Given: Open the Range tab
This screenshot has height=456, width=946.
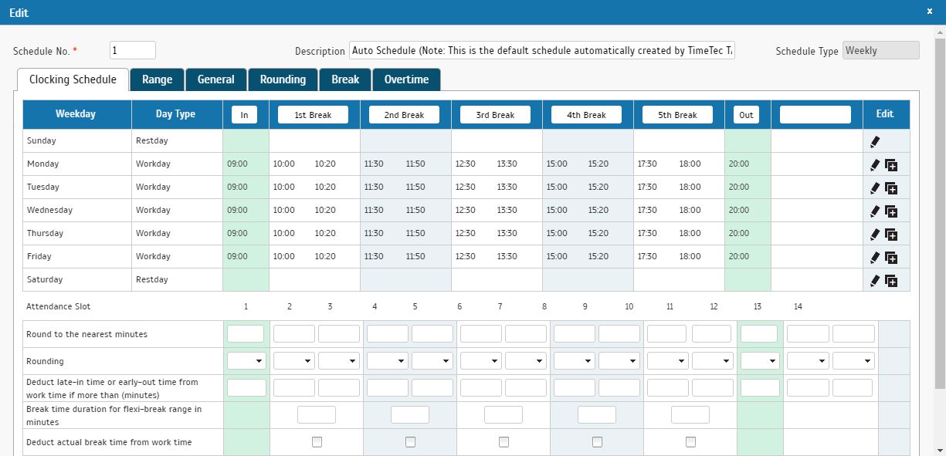Looking at the screenshot, I should coord(157,79).
